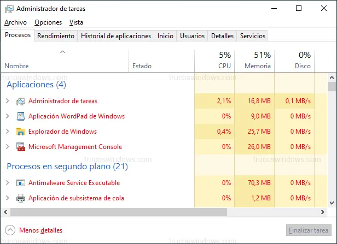Click the Explorador de Windows folder icon

(21, 132)
